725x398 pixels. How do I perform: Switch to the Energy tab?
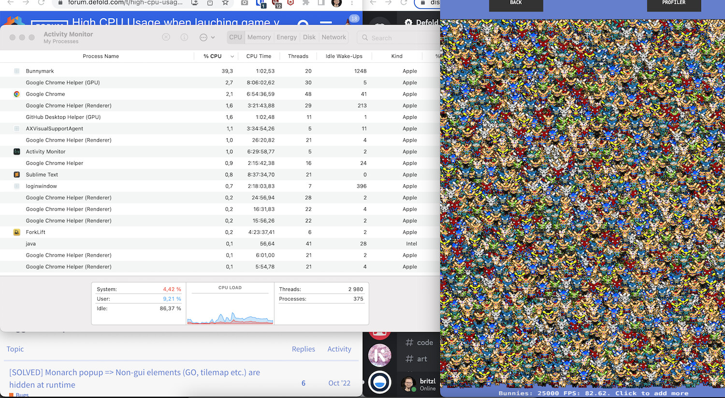287,37
